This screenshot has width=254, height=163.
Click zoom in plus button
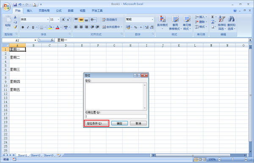(x=246, y=159)
